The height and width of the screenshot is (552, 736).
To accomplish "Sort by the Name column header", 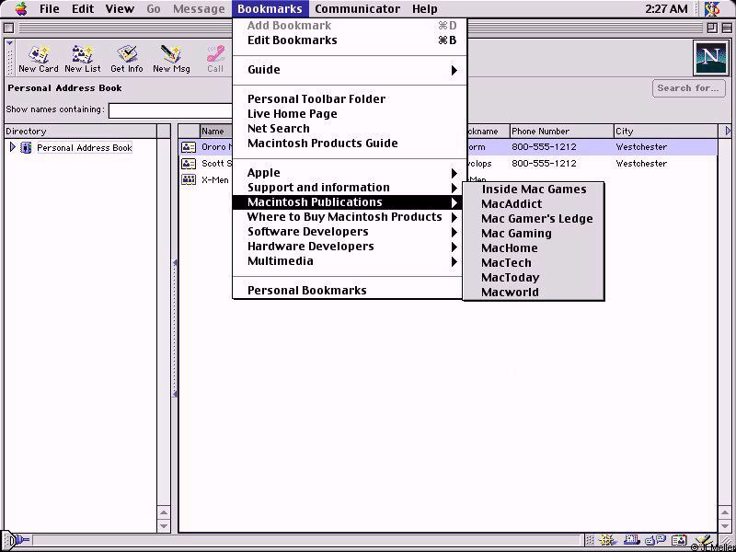I will [x=216, y=131].
